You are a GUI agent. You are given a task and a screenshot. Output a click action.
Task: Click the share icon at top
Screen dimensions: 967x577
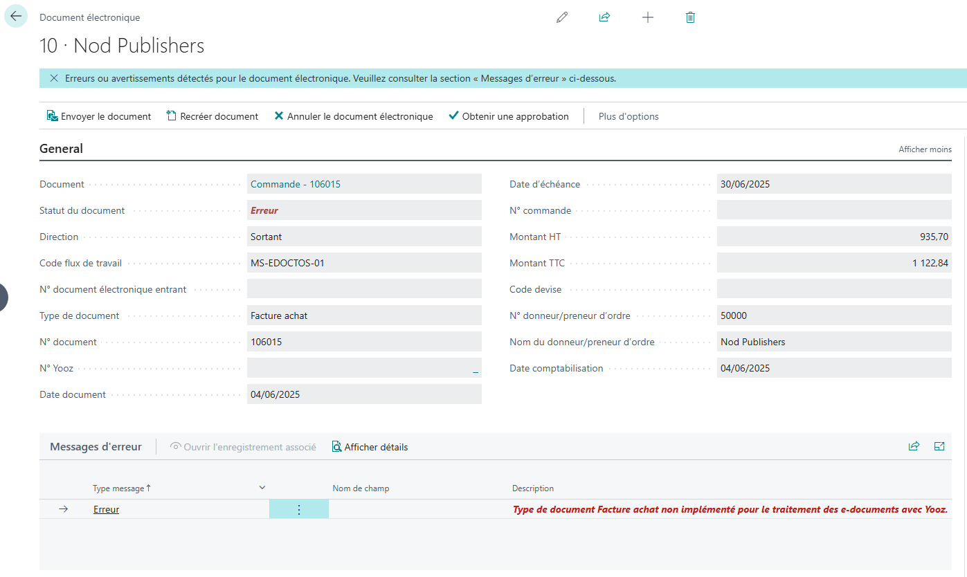pyautogui.click(x=604, y=17)
